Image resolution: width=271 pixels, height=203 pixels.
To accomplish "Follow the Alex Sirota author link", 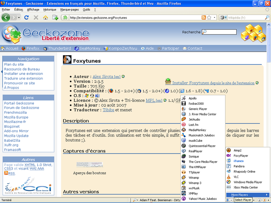I will pyautogui.click(x=107, y=77).
